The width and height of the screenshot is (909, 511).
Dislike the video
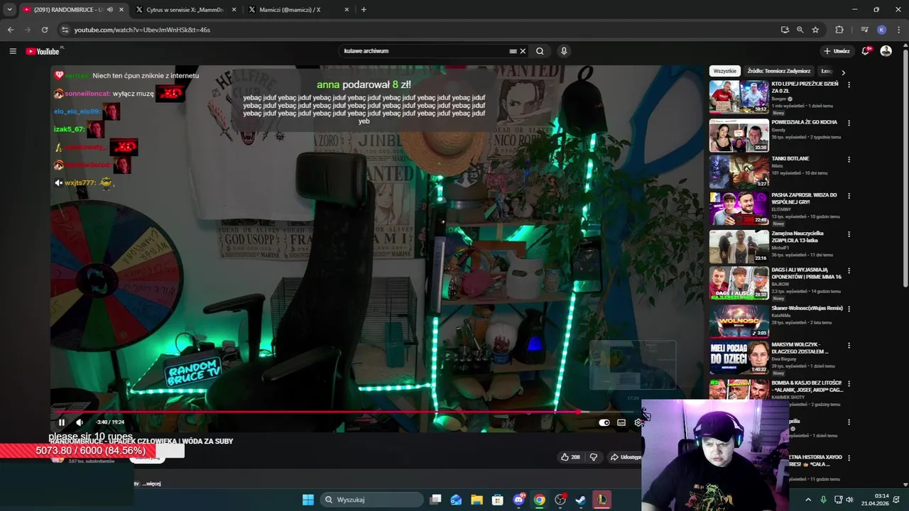point(594,457)
